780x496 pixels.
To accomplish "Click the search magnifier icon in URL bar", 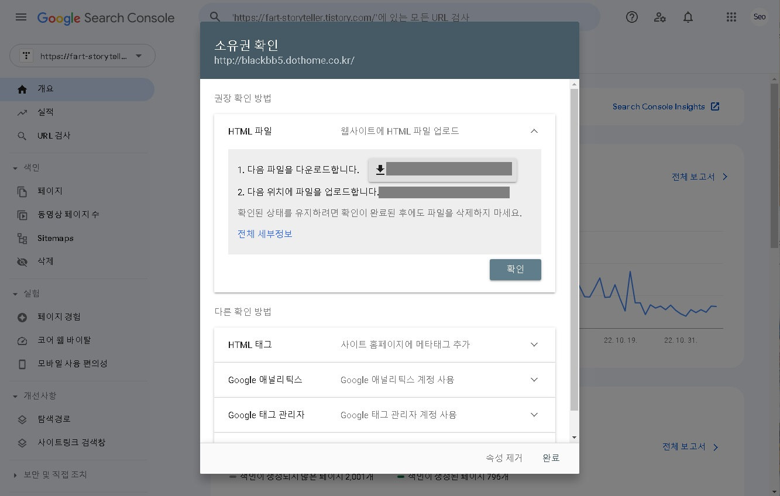I will point(215,17).
